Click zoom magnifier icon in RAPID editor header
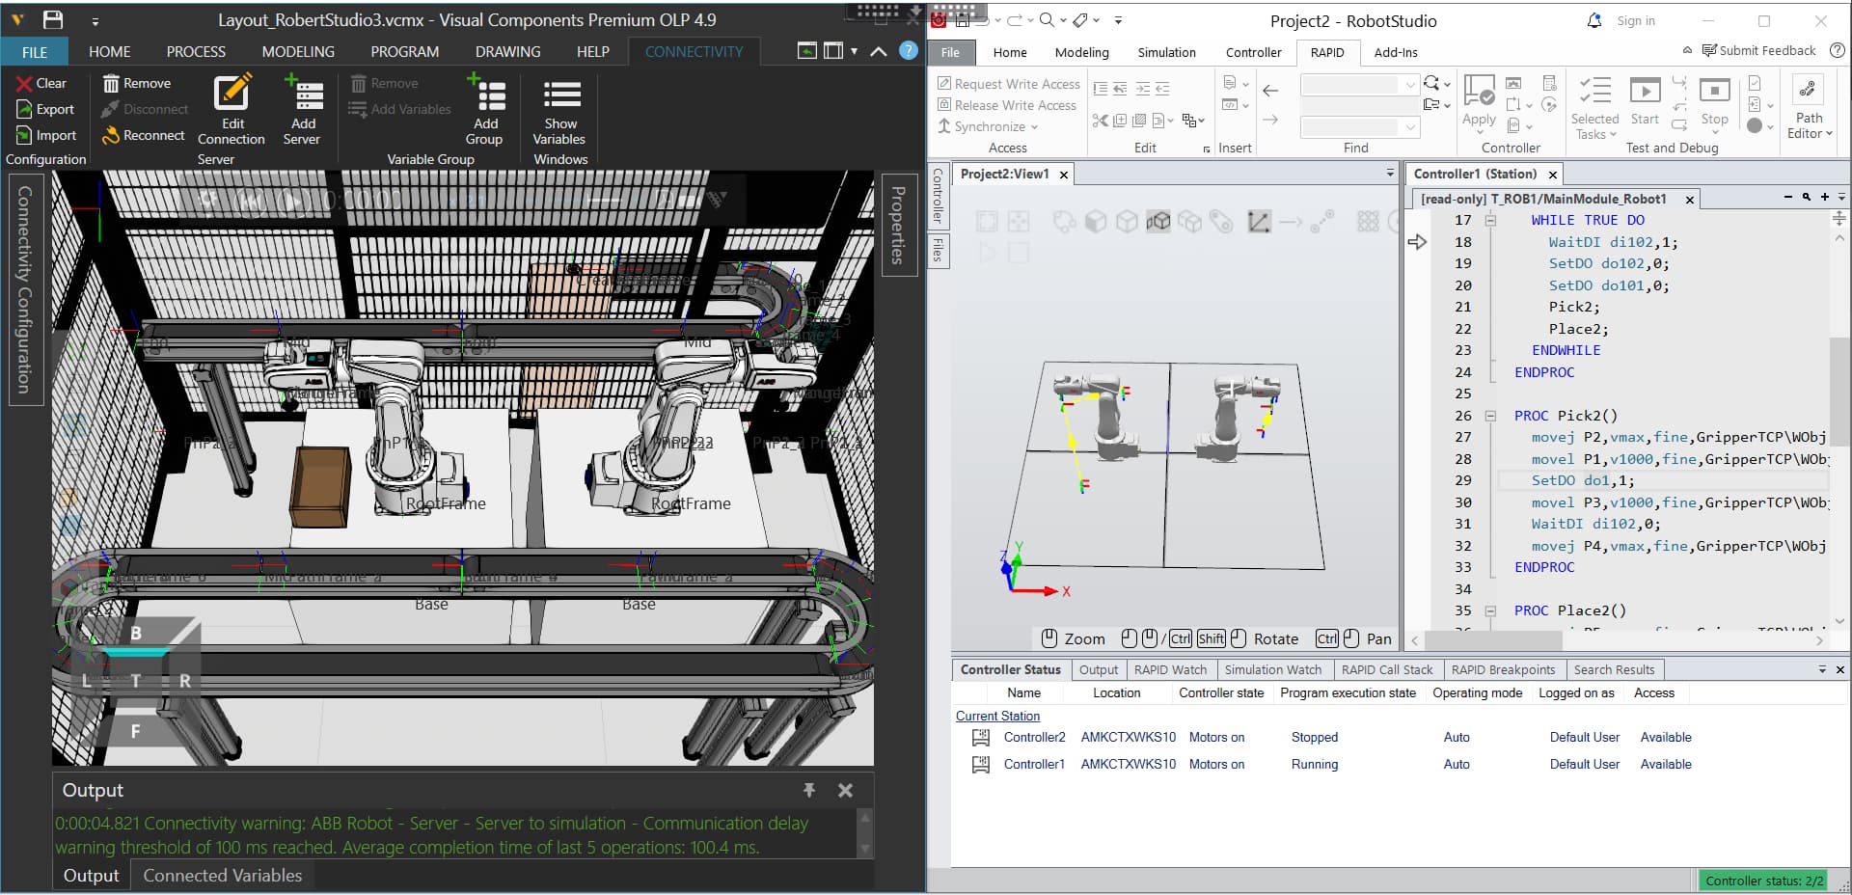1852x895 pixels. (x=1807, y=197)
